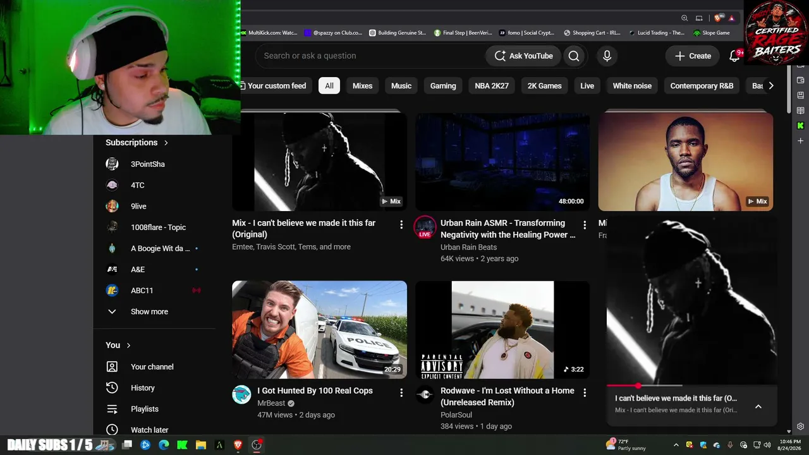The width and height of the screenshot is (809, 455).
Task: Click the YouTube search input field
Action: click(x=370, y=56)
